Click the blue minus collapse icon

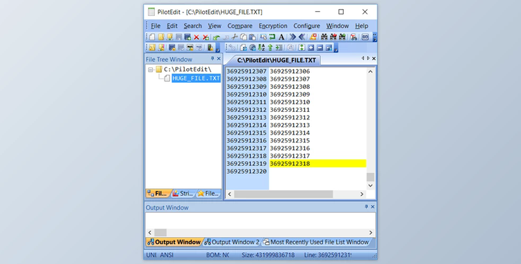click(x=320, y=47)
